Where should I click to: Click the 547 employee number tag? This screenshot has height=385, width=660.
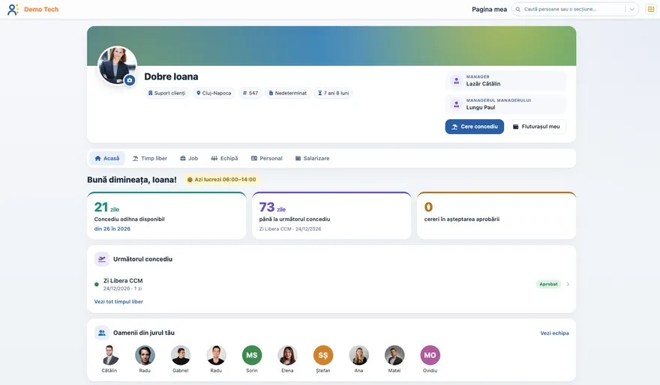coord(250,94)
